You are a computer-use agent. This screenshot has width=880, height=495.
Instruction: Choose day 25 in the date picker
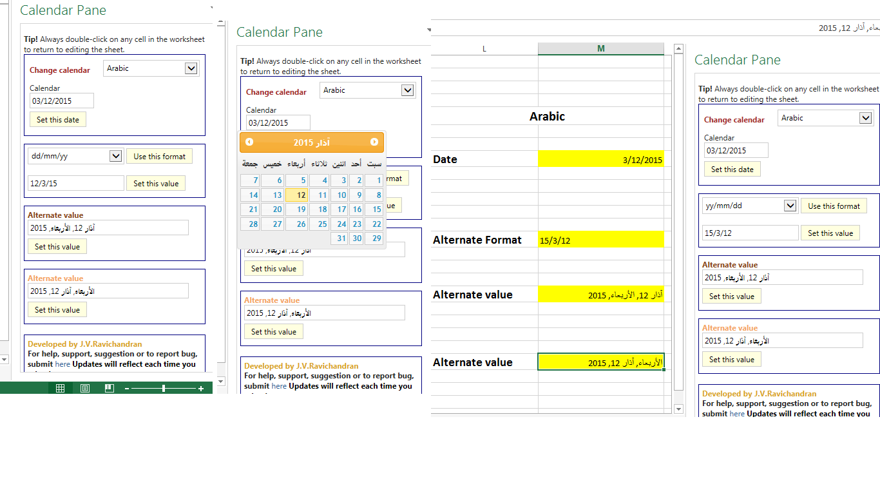coord(319,224)
